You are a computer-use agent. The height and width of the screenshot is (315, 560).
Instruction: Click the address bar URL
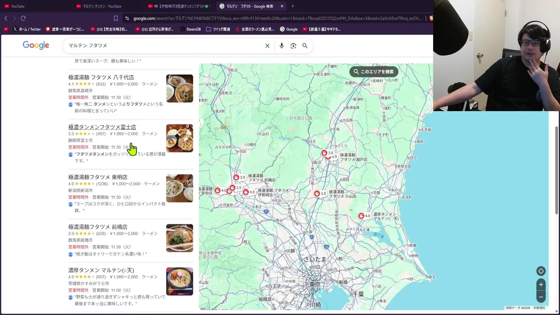[276, 18]
